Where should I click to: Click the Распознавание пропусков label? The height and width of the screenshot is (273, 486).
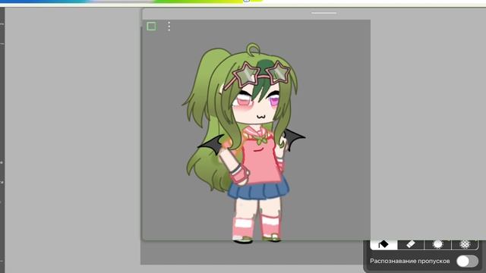[x=410, y=261]
